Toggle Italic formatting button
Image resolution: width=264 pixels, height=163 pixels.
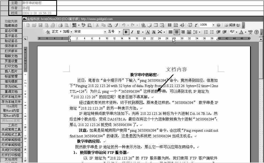[x=132, y=32]
